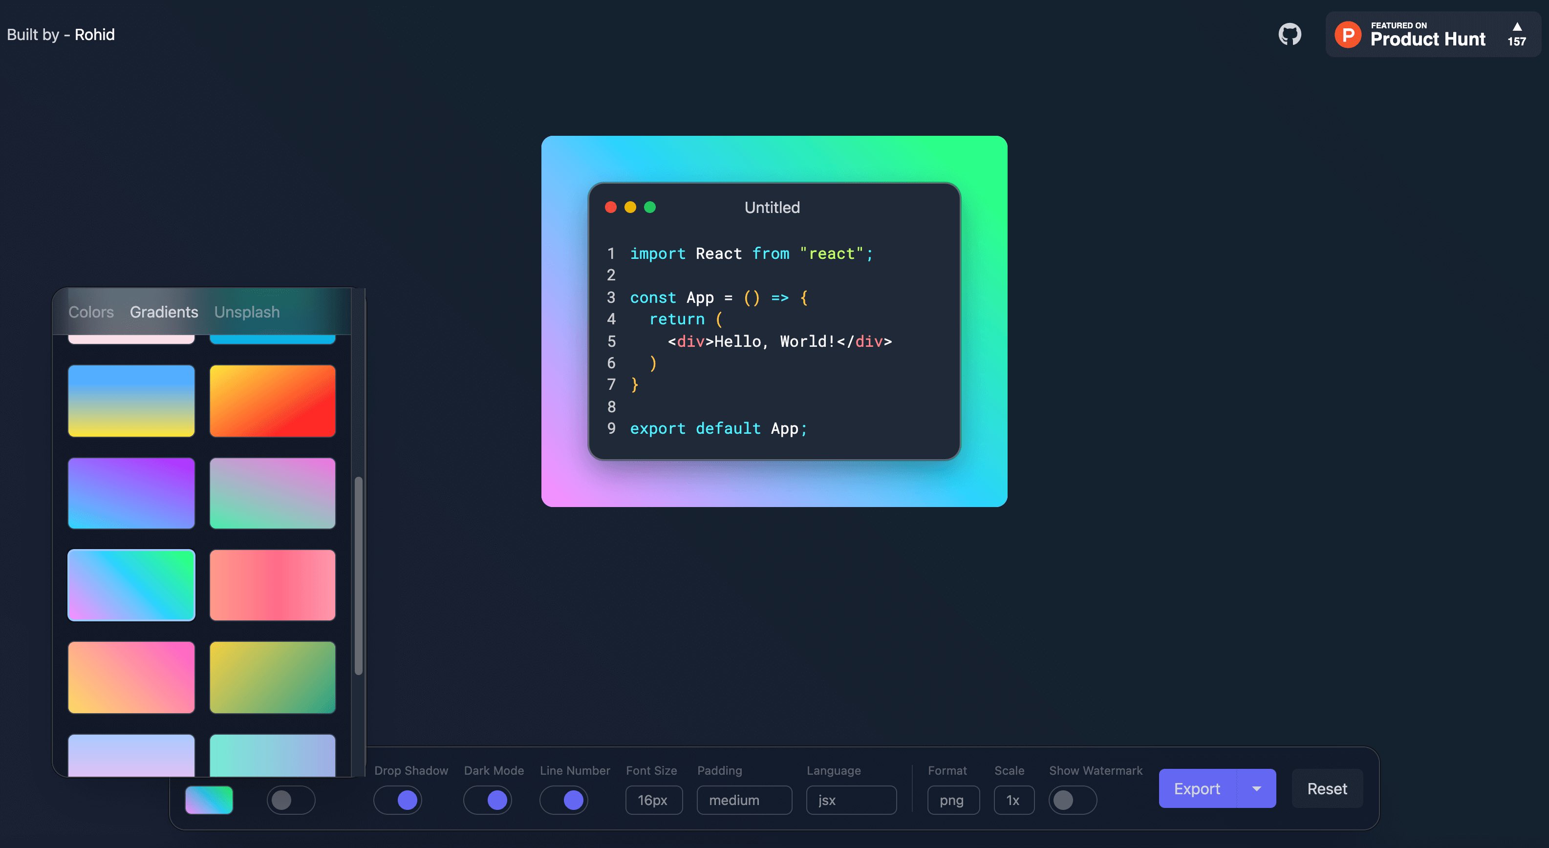Turn off the Drop Shadow switch

pyautogui.click(x=397, y=800)
